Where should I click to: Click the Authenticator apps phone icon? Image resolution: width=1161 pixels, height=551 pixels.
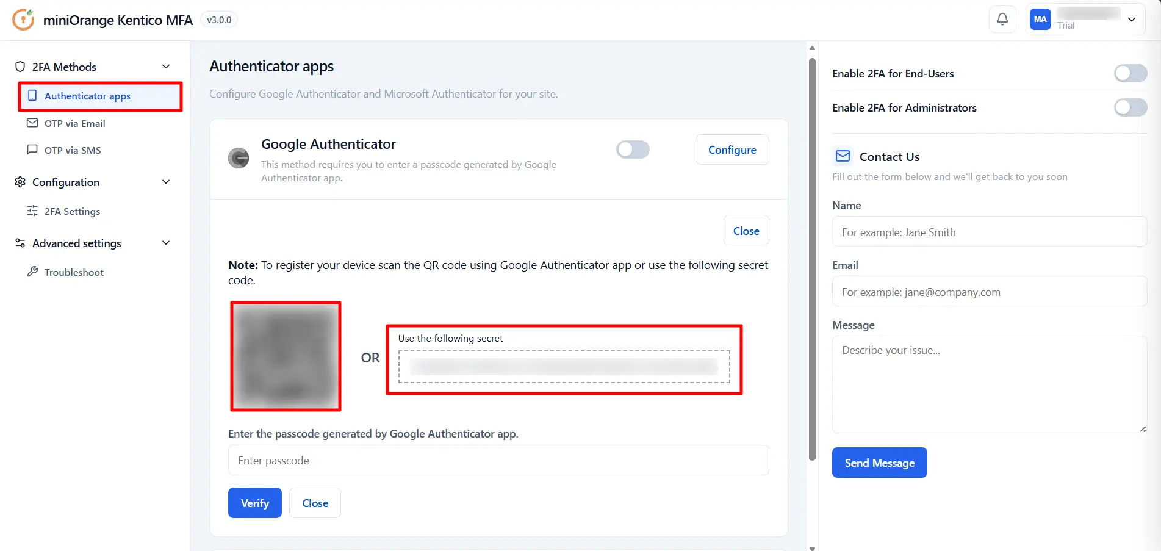pyautogui.click(x=32, y=96)
